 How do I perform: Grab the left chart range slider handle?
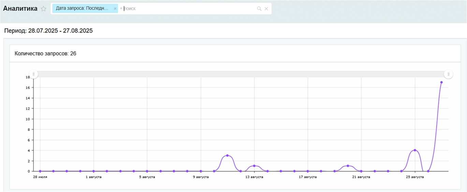click(33, 74)
